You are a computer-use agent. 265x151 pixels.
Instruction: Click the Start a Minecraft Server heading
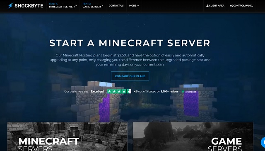(x=130, y=43)
